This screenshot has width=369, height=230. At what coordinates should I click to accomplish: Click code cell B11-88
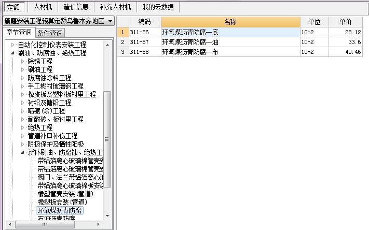point(145,52)
